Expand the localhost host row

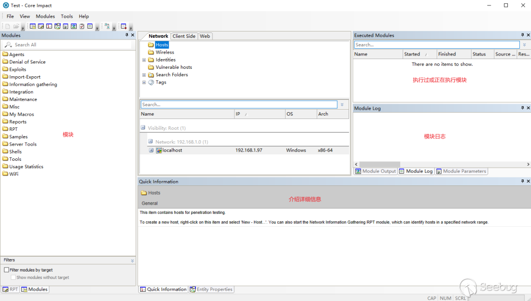pos(151,150)
